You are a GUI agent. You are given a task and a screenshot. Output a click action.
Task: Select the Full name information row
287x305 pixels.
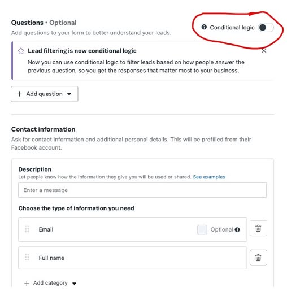point(133,258)
